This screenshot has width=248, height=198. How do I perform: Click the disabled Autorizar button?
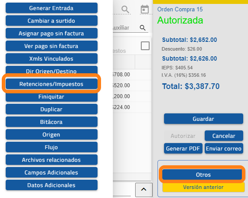183,136
